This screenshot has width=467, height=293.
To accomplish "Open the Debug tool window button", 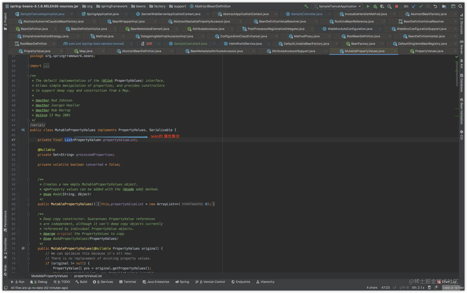I will click(39, 282).
